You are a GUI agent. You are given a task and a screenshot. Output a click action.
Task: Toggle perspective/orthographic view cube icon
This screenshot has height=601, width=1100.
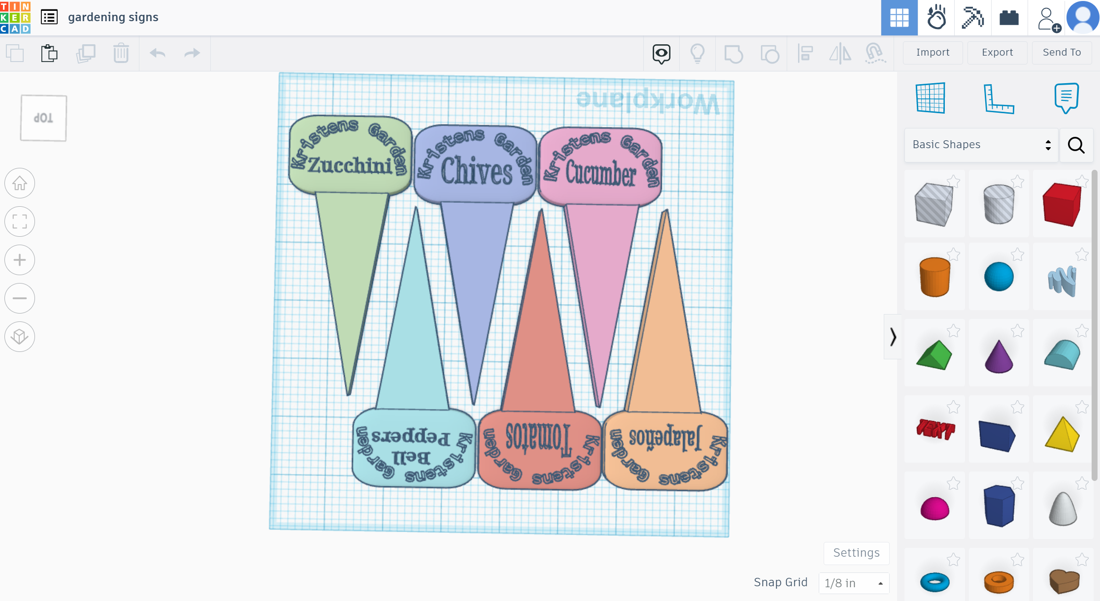20,337
